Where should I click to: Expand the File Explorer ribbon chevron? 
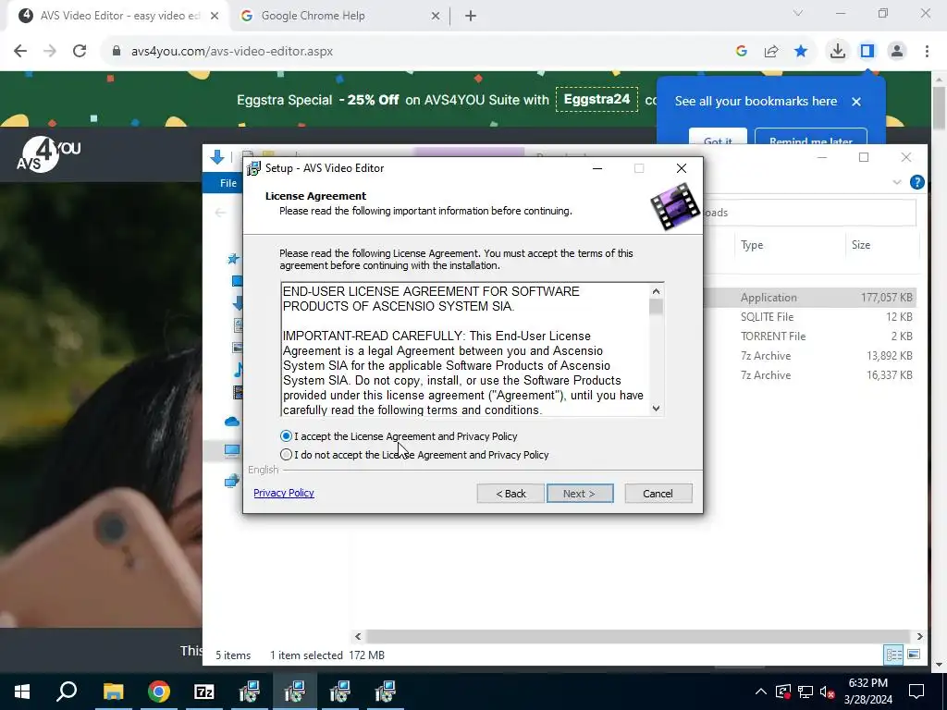tap(897, 182)
